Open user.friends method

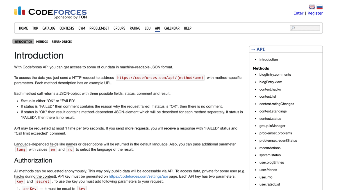[x=268, y=170]
